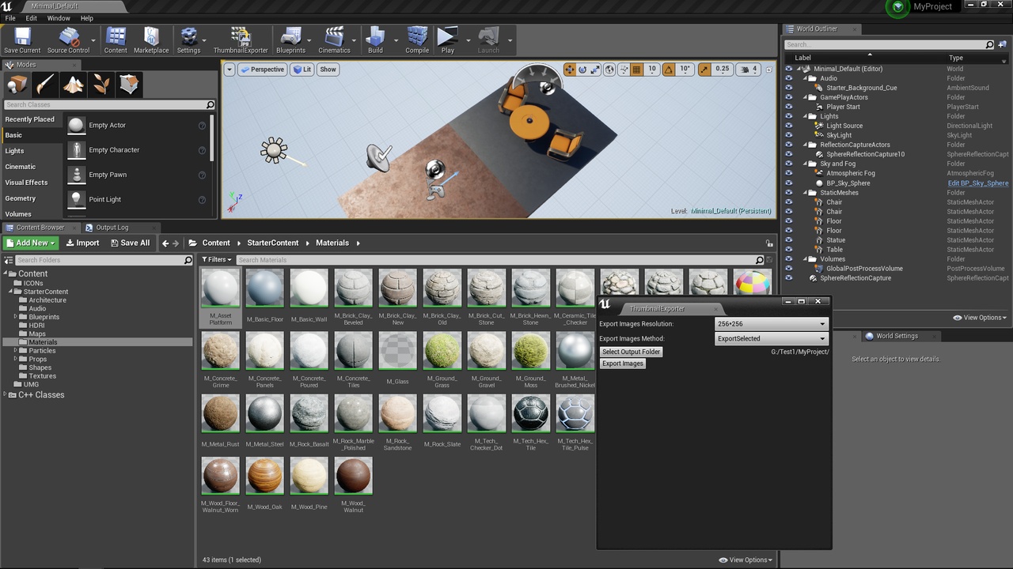Collapse the StaticMeshes folder in outliner
The height and width of the screenshot is (569, 1013).
point(804,193)
